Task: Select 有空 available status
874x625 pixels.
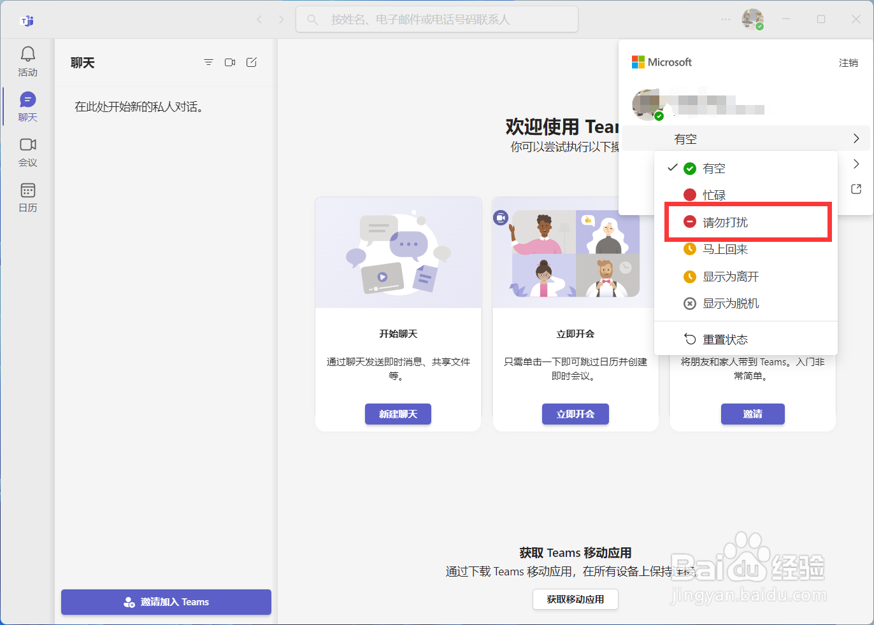Action: point(745,169)
